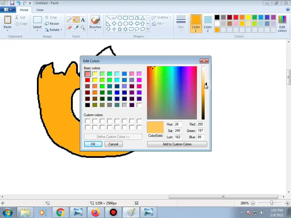
Task: Click the Paste clipboard icon
Action: point(8,20)
